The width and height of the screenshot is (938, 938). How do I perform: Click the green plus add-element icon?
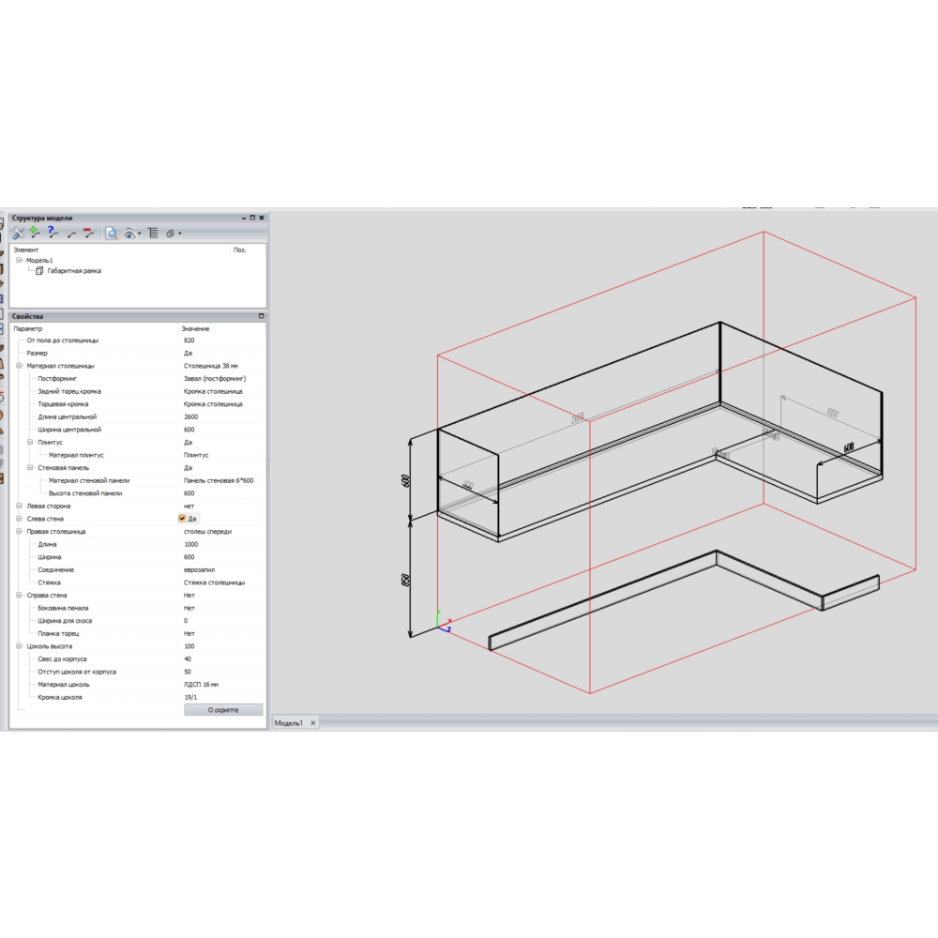click(35, 232)
